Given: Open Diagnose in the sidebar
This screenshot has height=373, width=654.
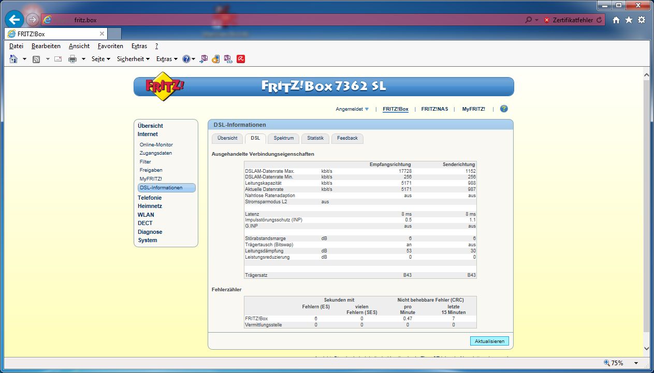Looking at the screenshot, I should pyautogui.click(x=150, y=232).
